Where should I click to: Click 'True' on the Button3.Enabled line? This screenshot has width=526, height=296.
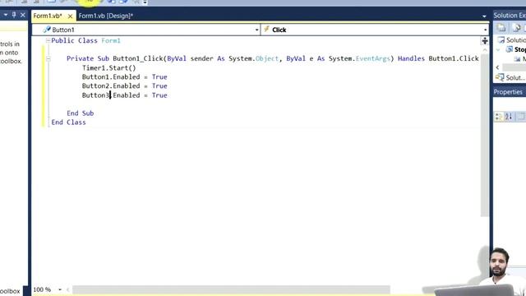click(x=159, y=95)
